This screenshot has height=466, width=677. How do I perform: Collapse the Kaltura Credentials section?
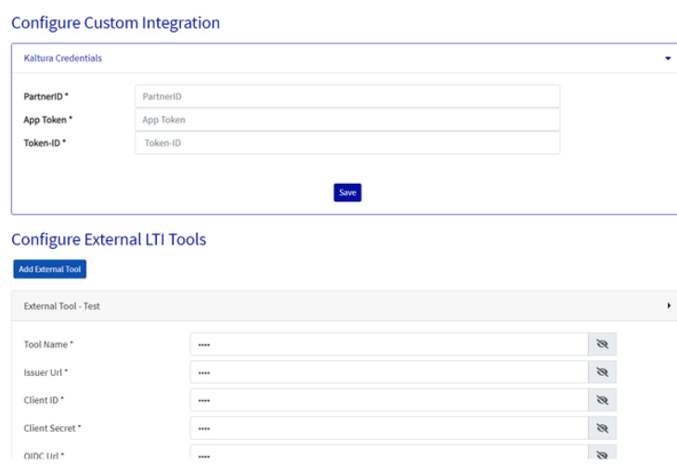pos(668,58)
